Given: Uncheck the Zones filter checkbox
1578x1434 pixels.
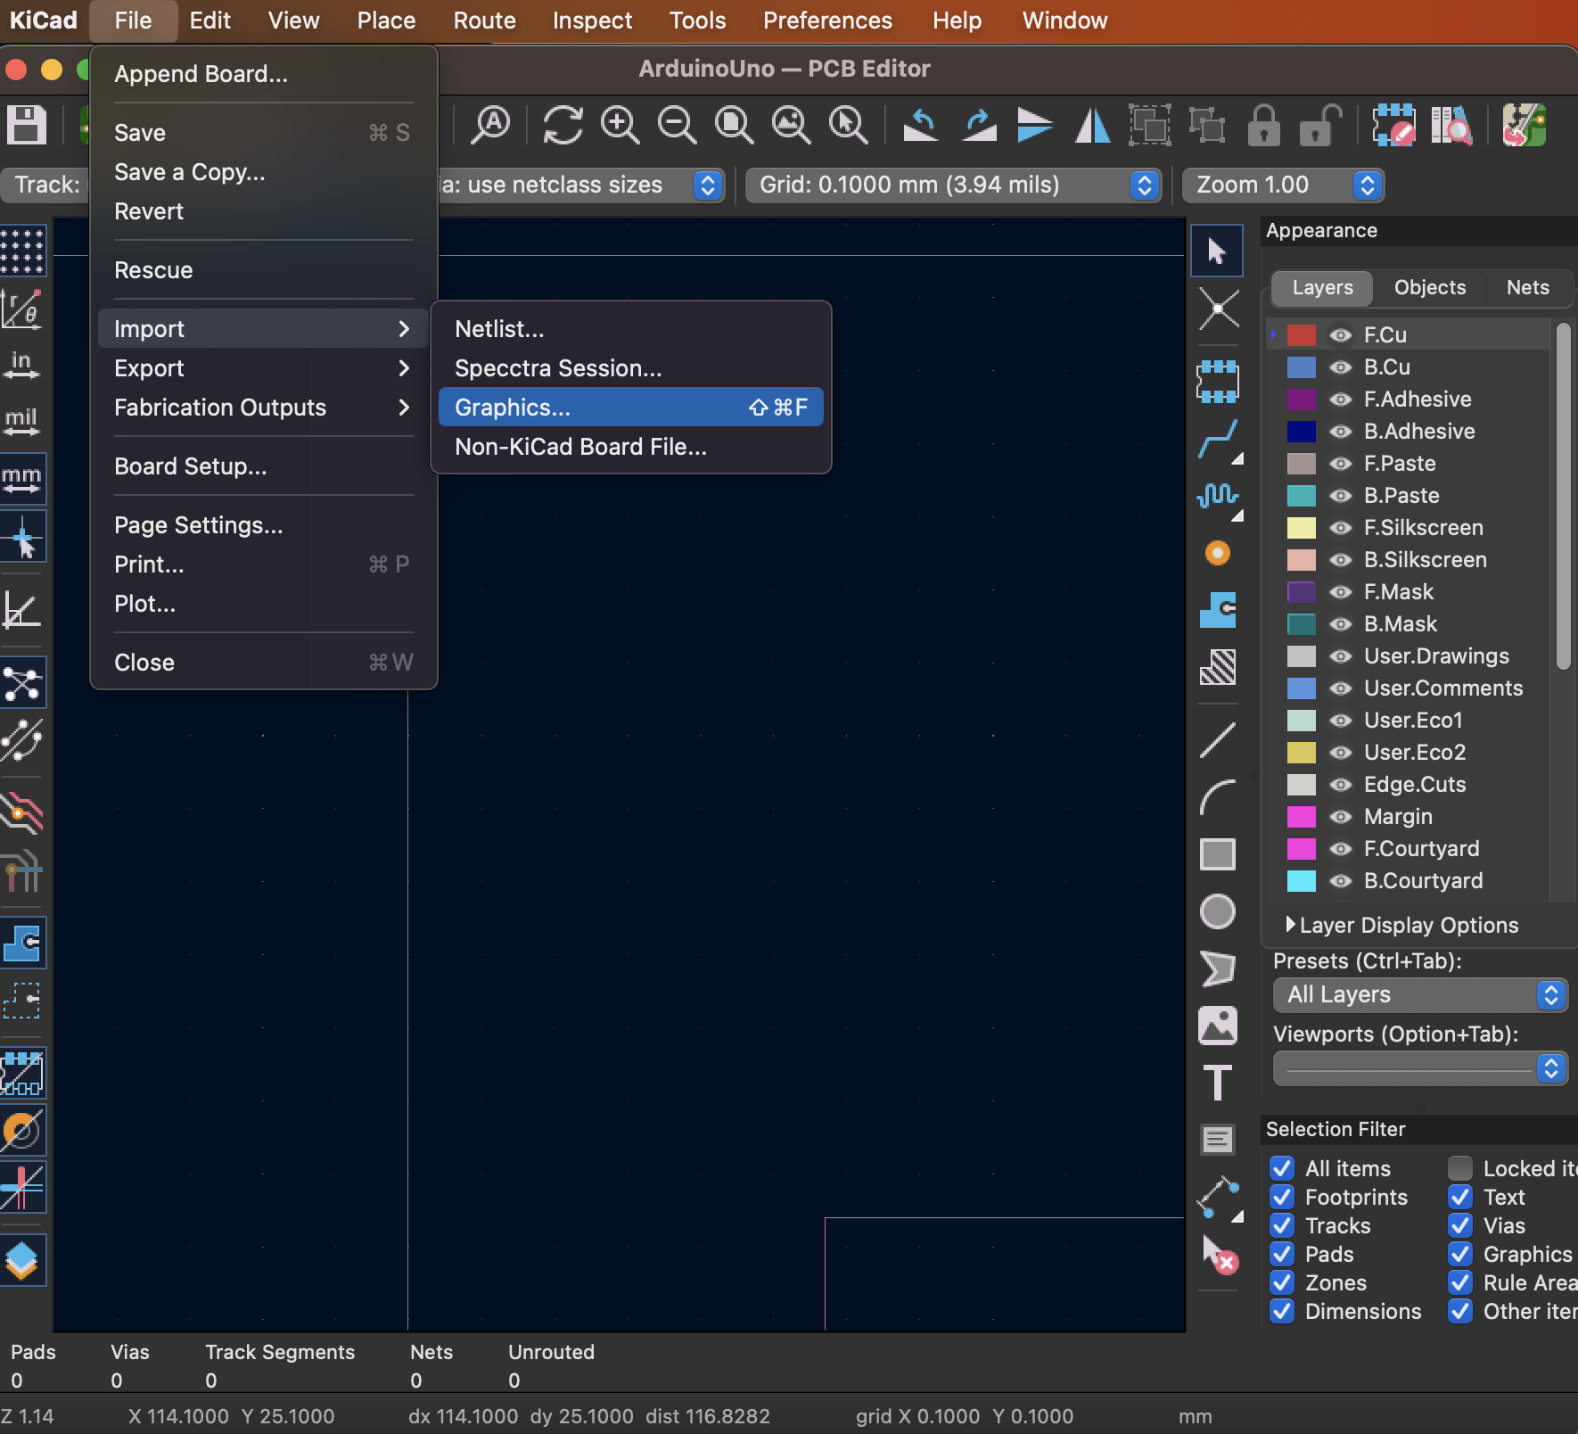Looking at the screenshot, I should pyautogui.click(x=1282, y=1282).
